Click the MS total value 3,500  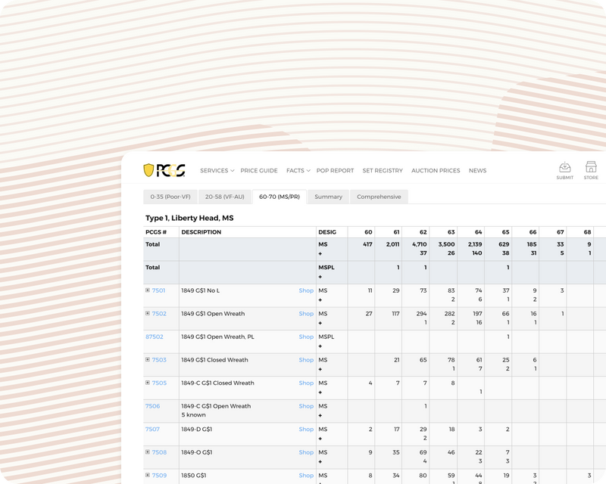[x=446, y=244]
